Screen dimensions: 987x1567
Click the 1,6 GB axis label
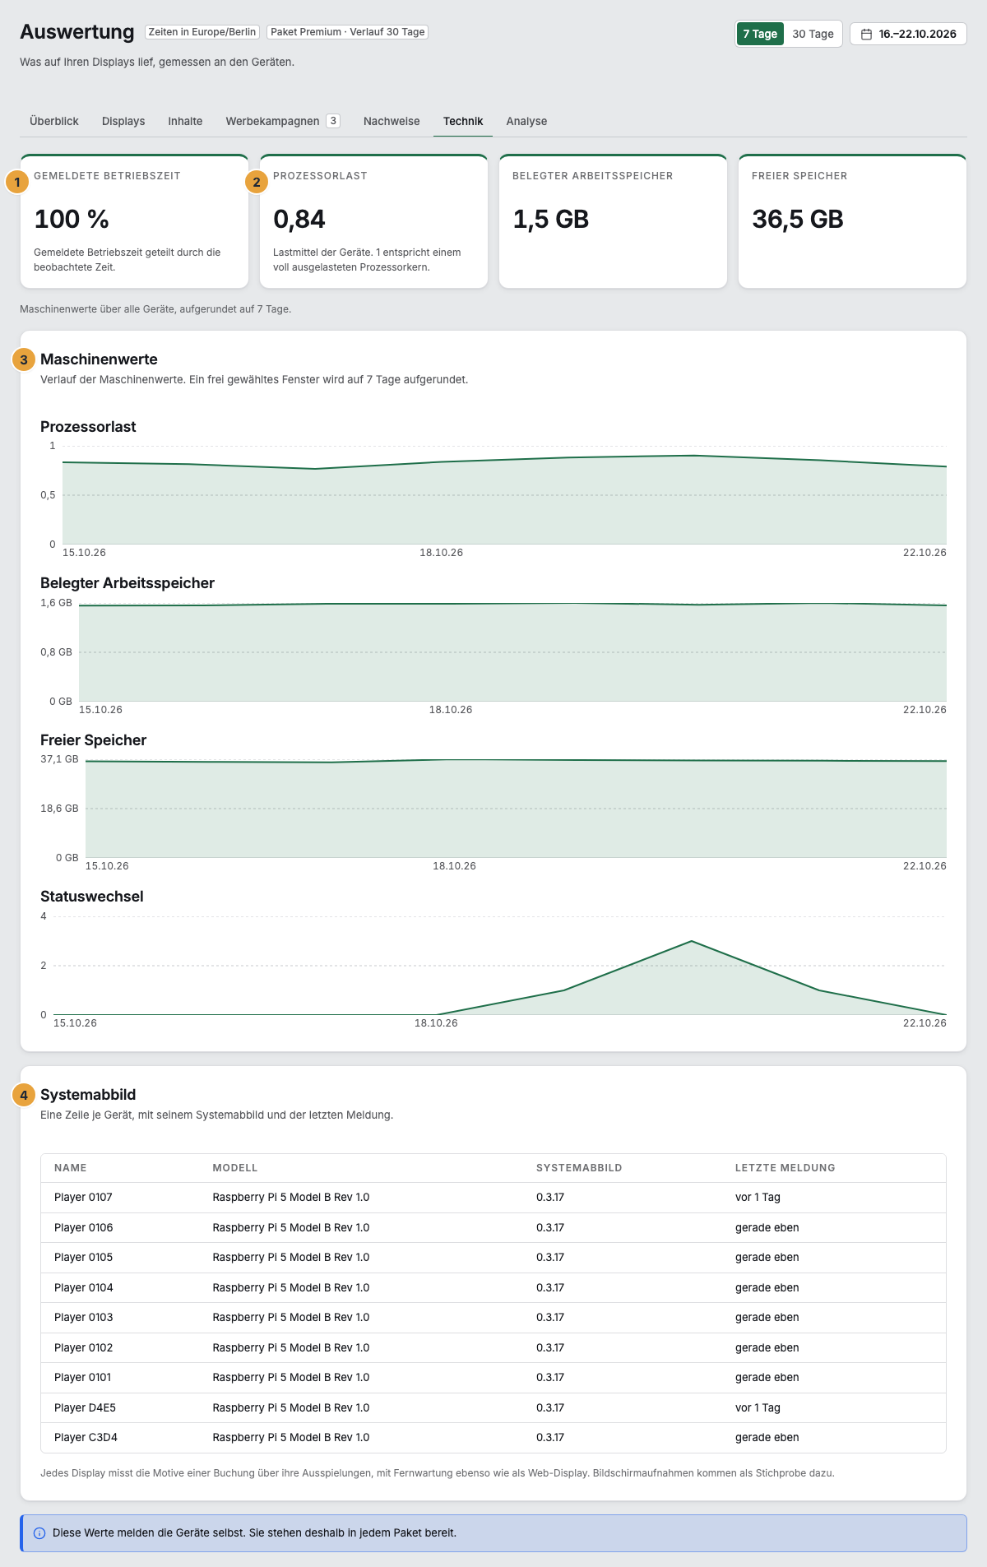pyautogui.click(x=56, y=603)
